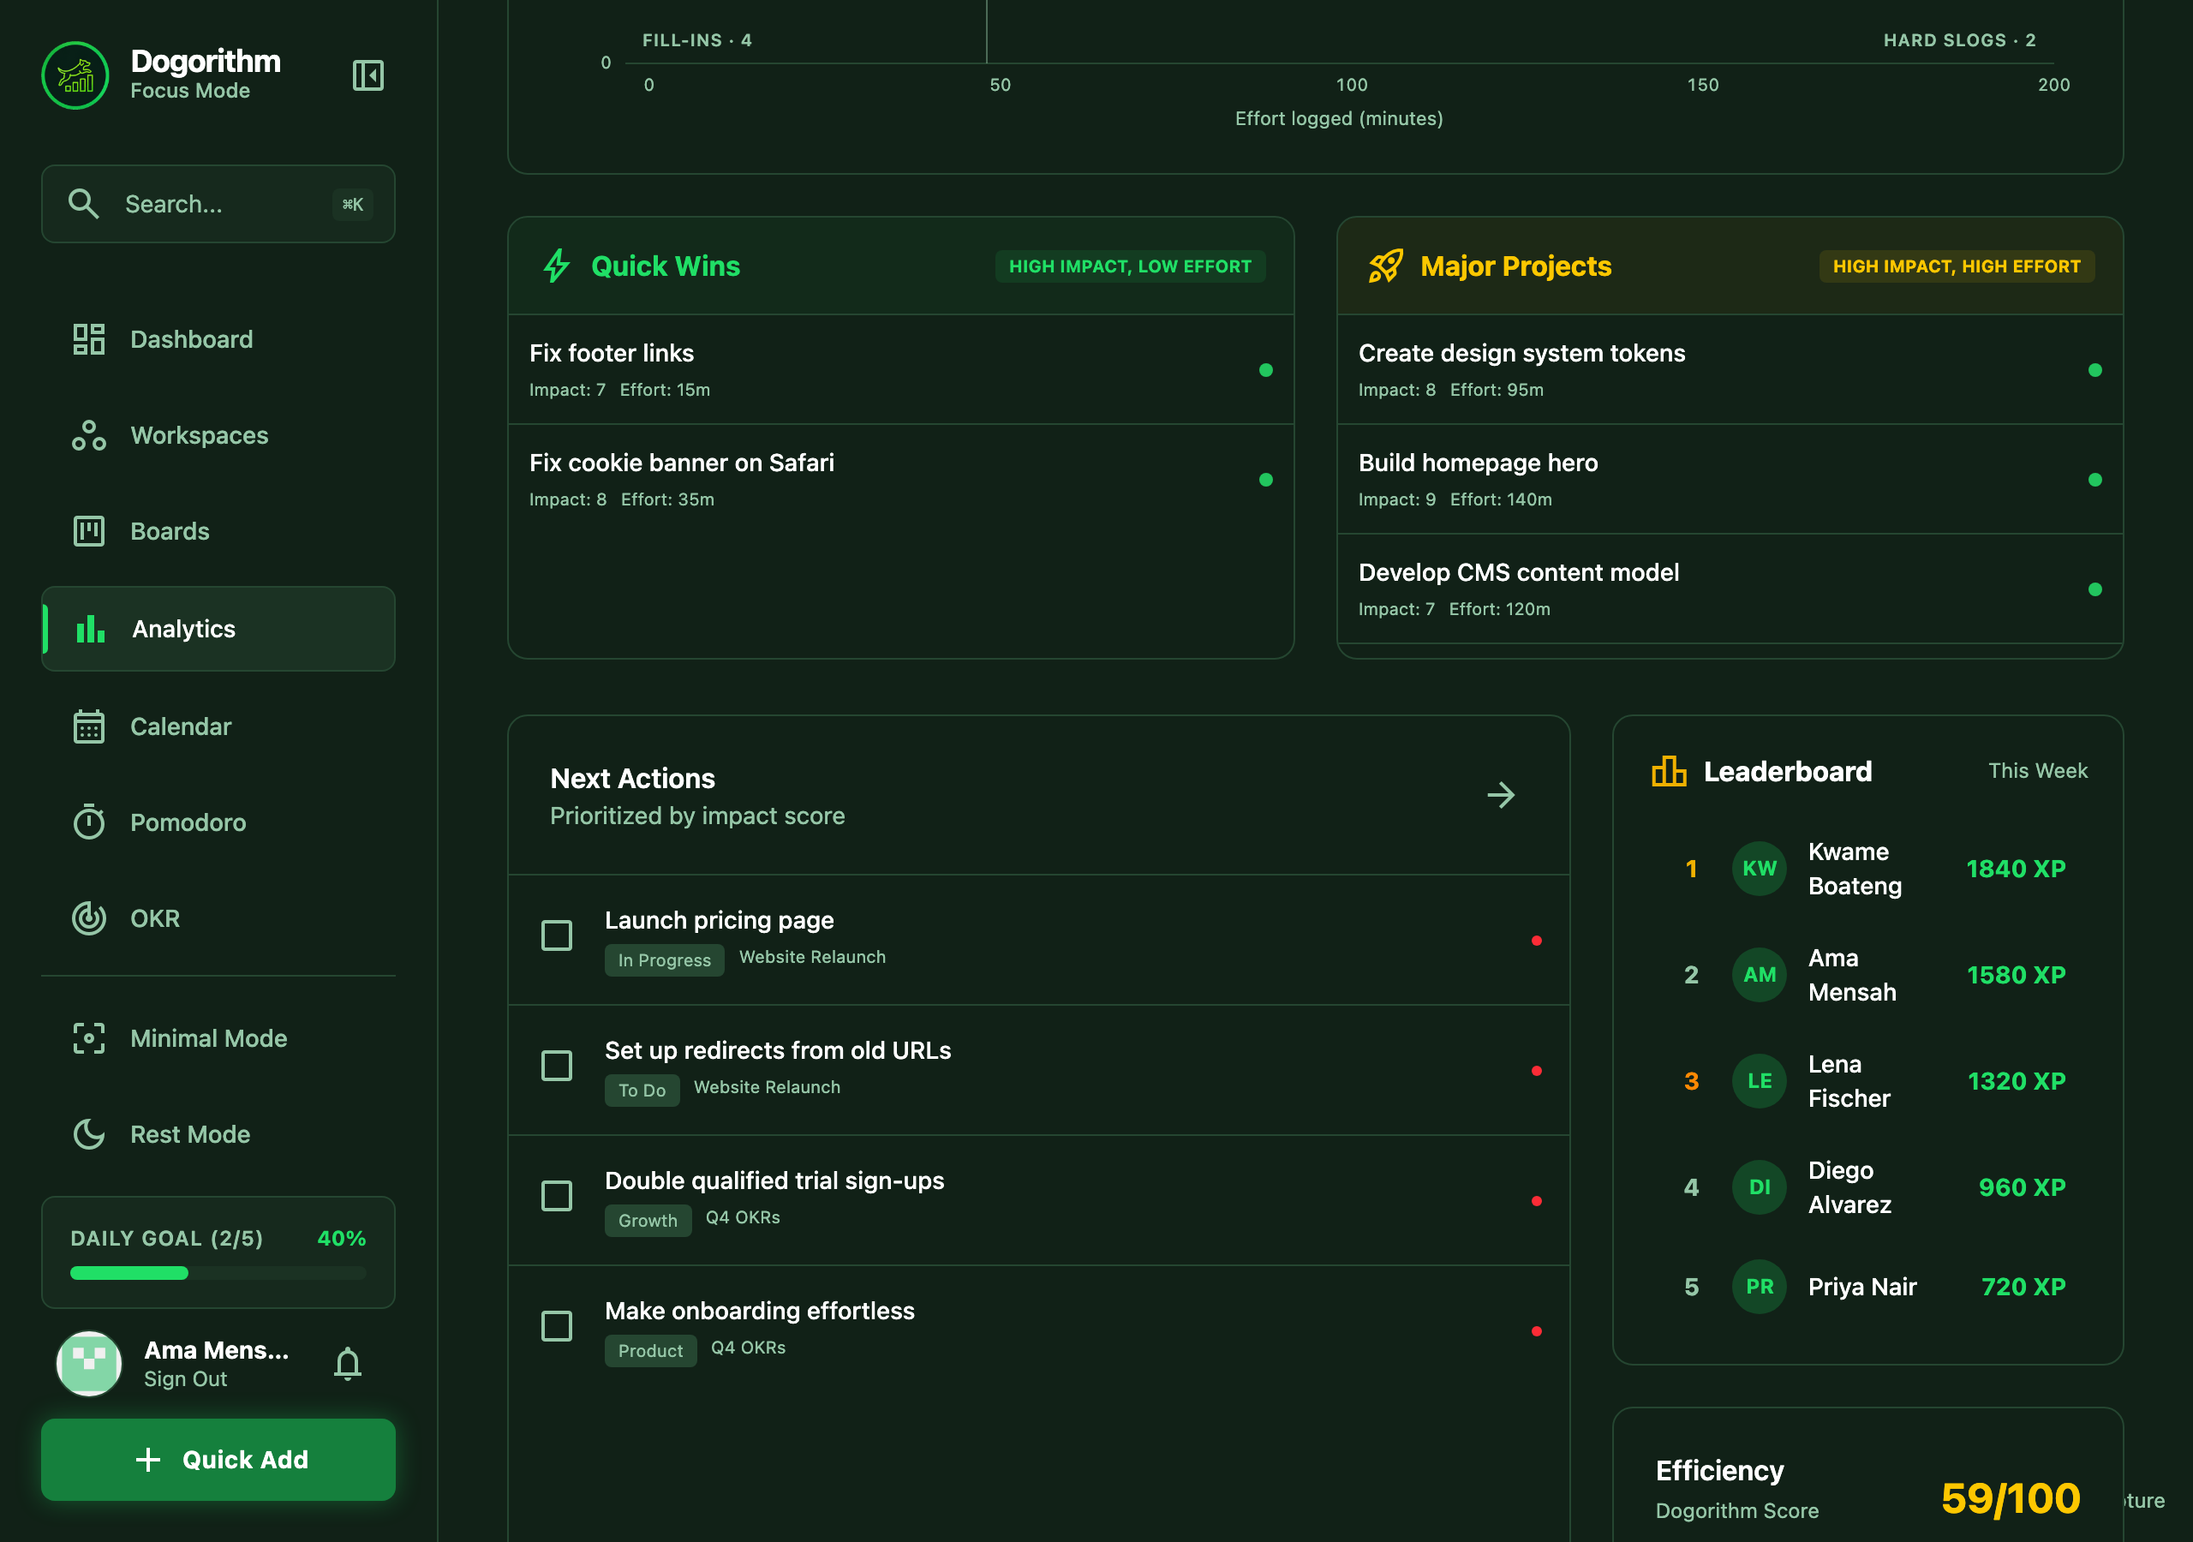This screenshot has height=1542, width=2193.
Task: Open This Week leaderboard period selector
Action: (x=2037, y=770)
